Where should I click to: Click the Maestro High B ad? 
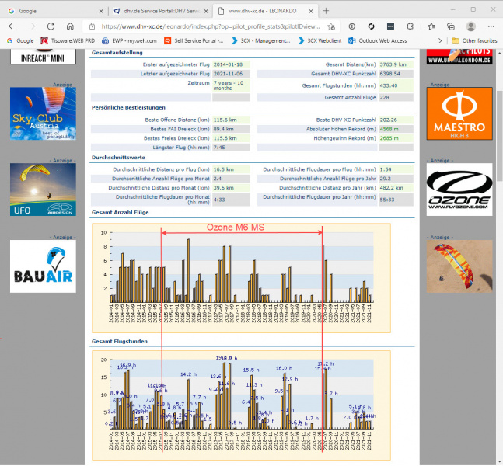459,113
